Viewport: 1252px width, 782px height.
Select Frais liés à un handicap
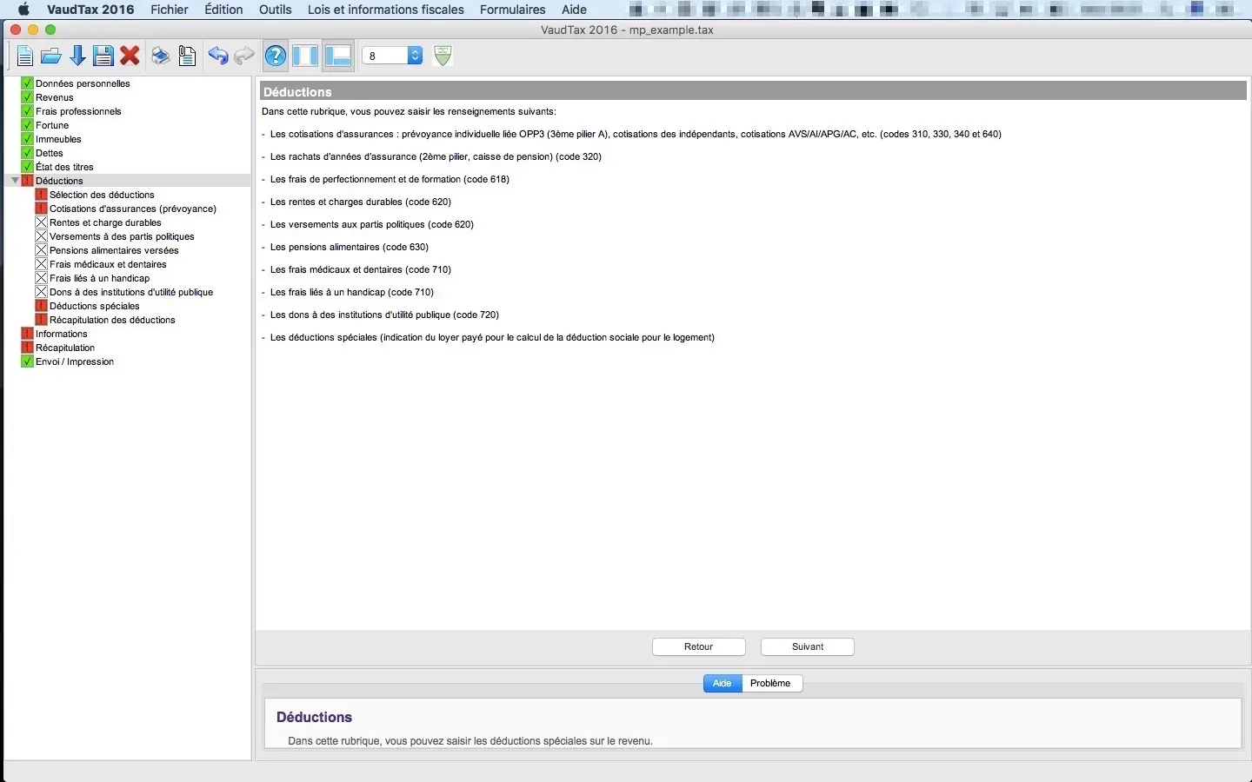pyautogui.click(x=99, y=278)
